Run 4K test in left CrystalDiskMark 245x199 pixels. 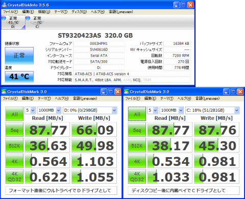tap(14, 161)
